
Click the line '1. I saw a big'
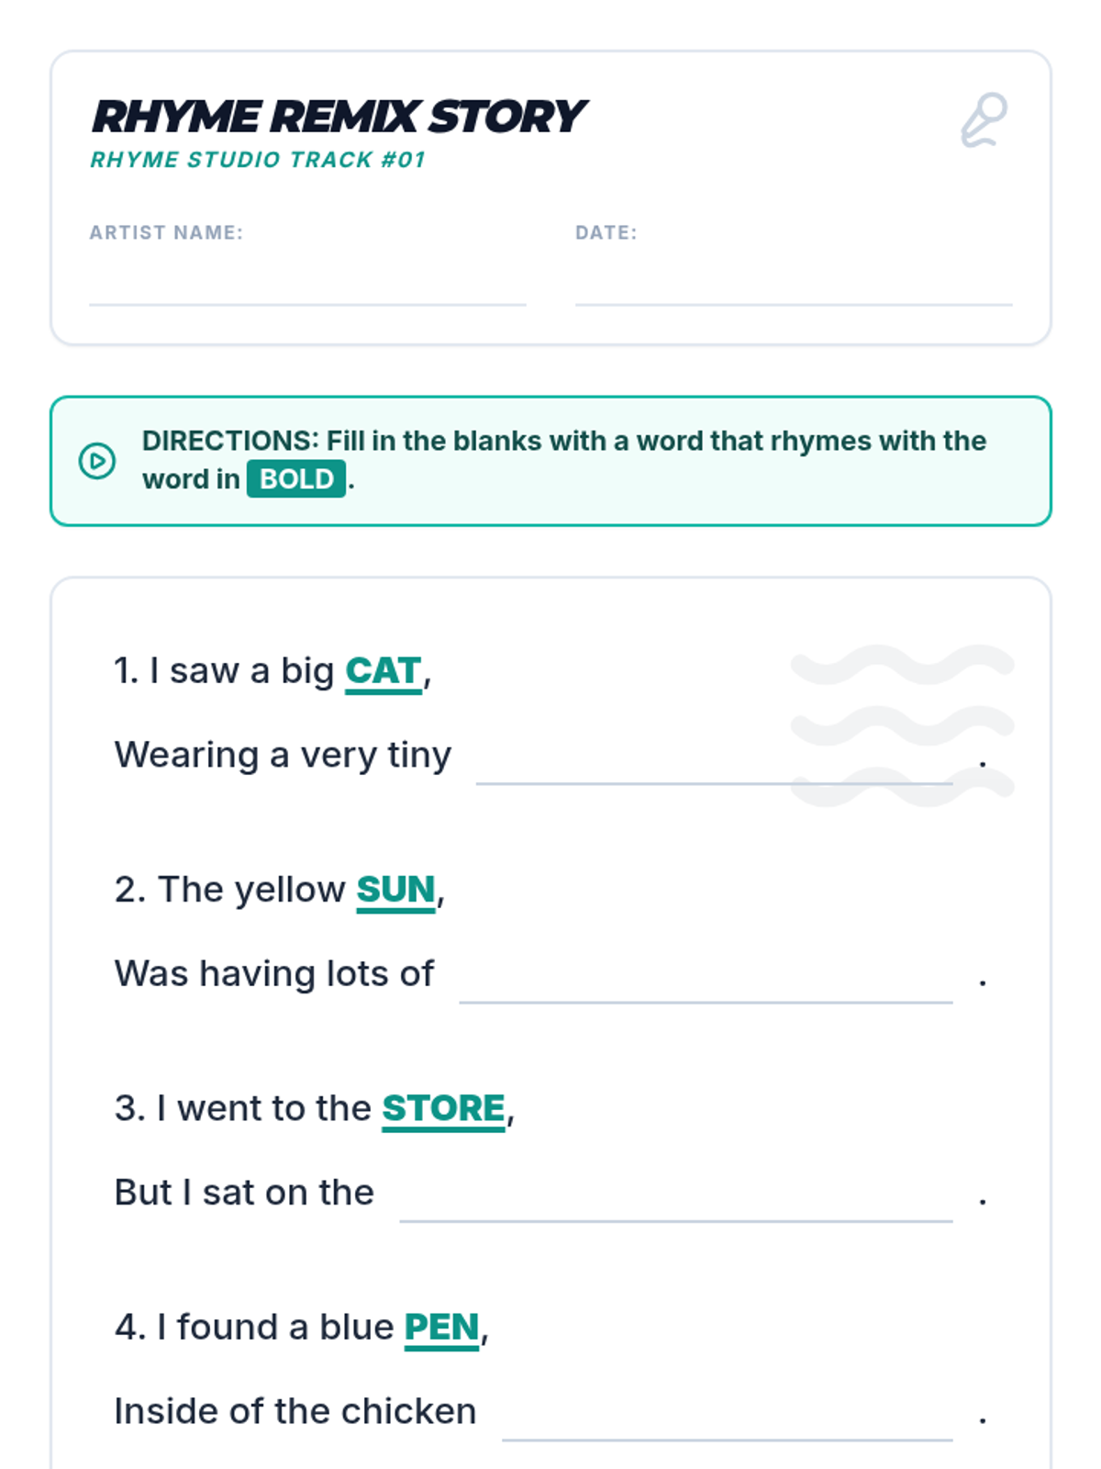pos(223,671)
